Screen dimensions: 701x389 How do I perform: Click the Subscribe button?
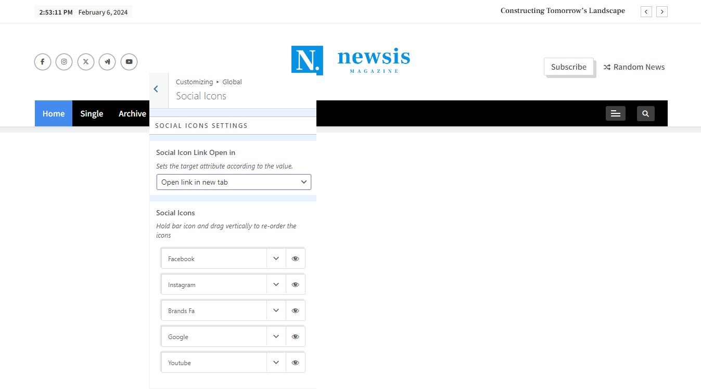coord(568,67)
